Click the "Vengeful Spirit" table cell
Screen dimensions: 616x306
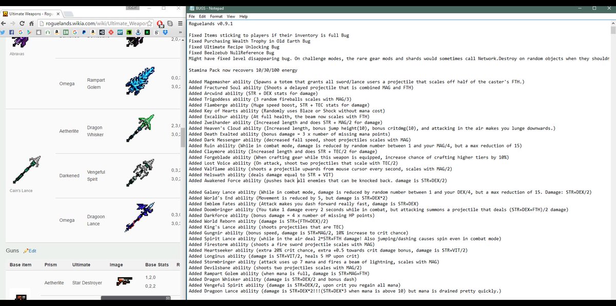[97, 176]
